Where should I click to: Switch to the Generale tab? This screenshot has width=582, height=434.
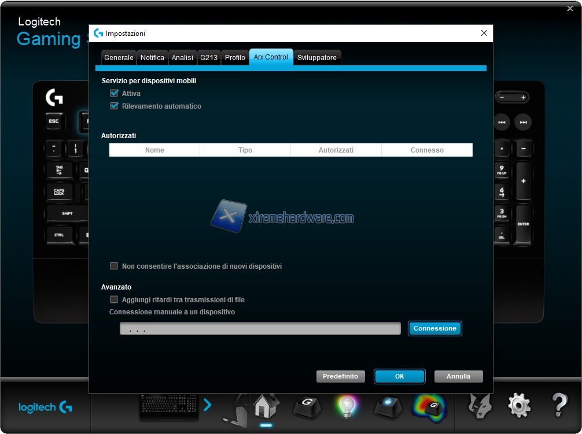tap(119, 58)
